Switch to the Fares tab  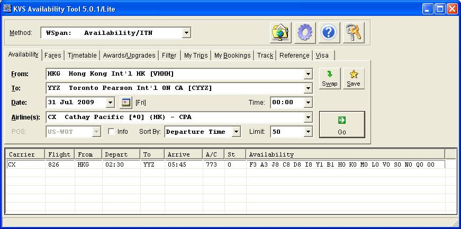pos(52,56)
